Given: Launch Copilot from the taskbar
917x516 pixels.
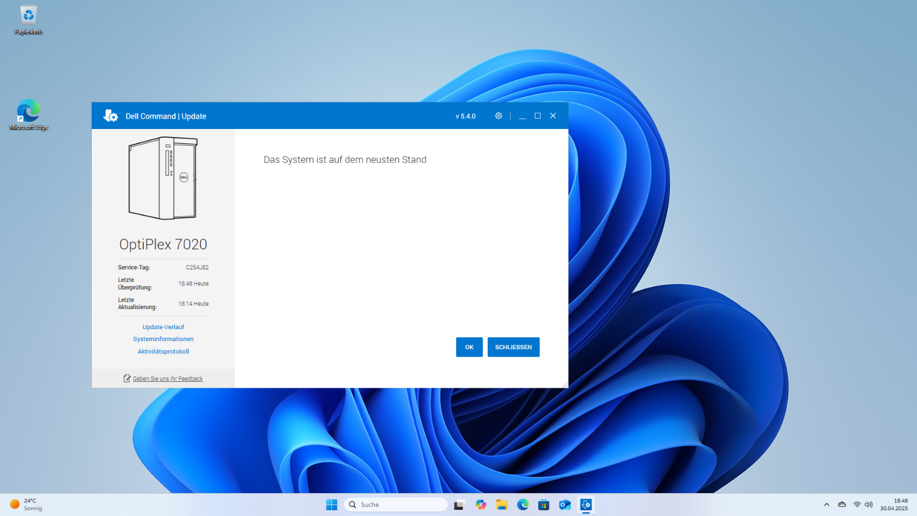Looking at the screenshot, I should point(481,505).
